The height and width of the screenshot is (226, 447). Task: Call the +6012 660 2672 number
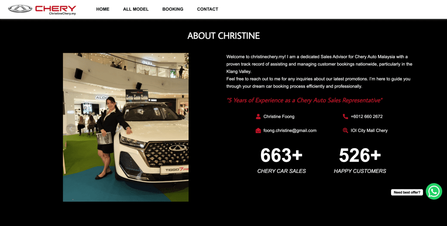pyautogui.click(x=367, y=116)
